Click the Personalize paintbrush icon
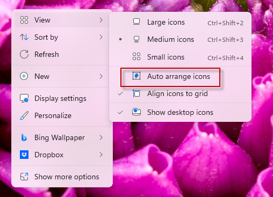This screenshot has width=273, height=197. pos(24,115)
